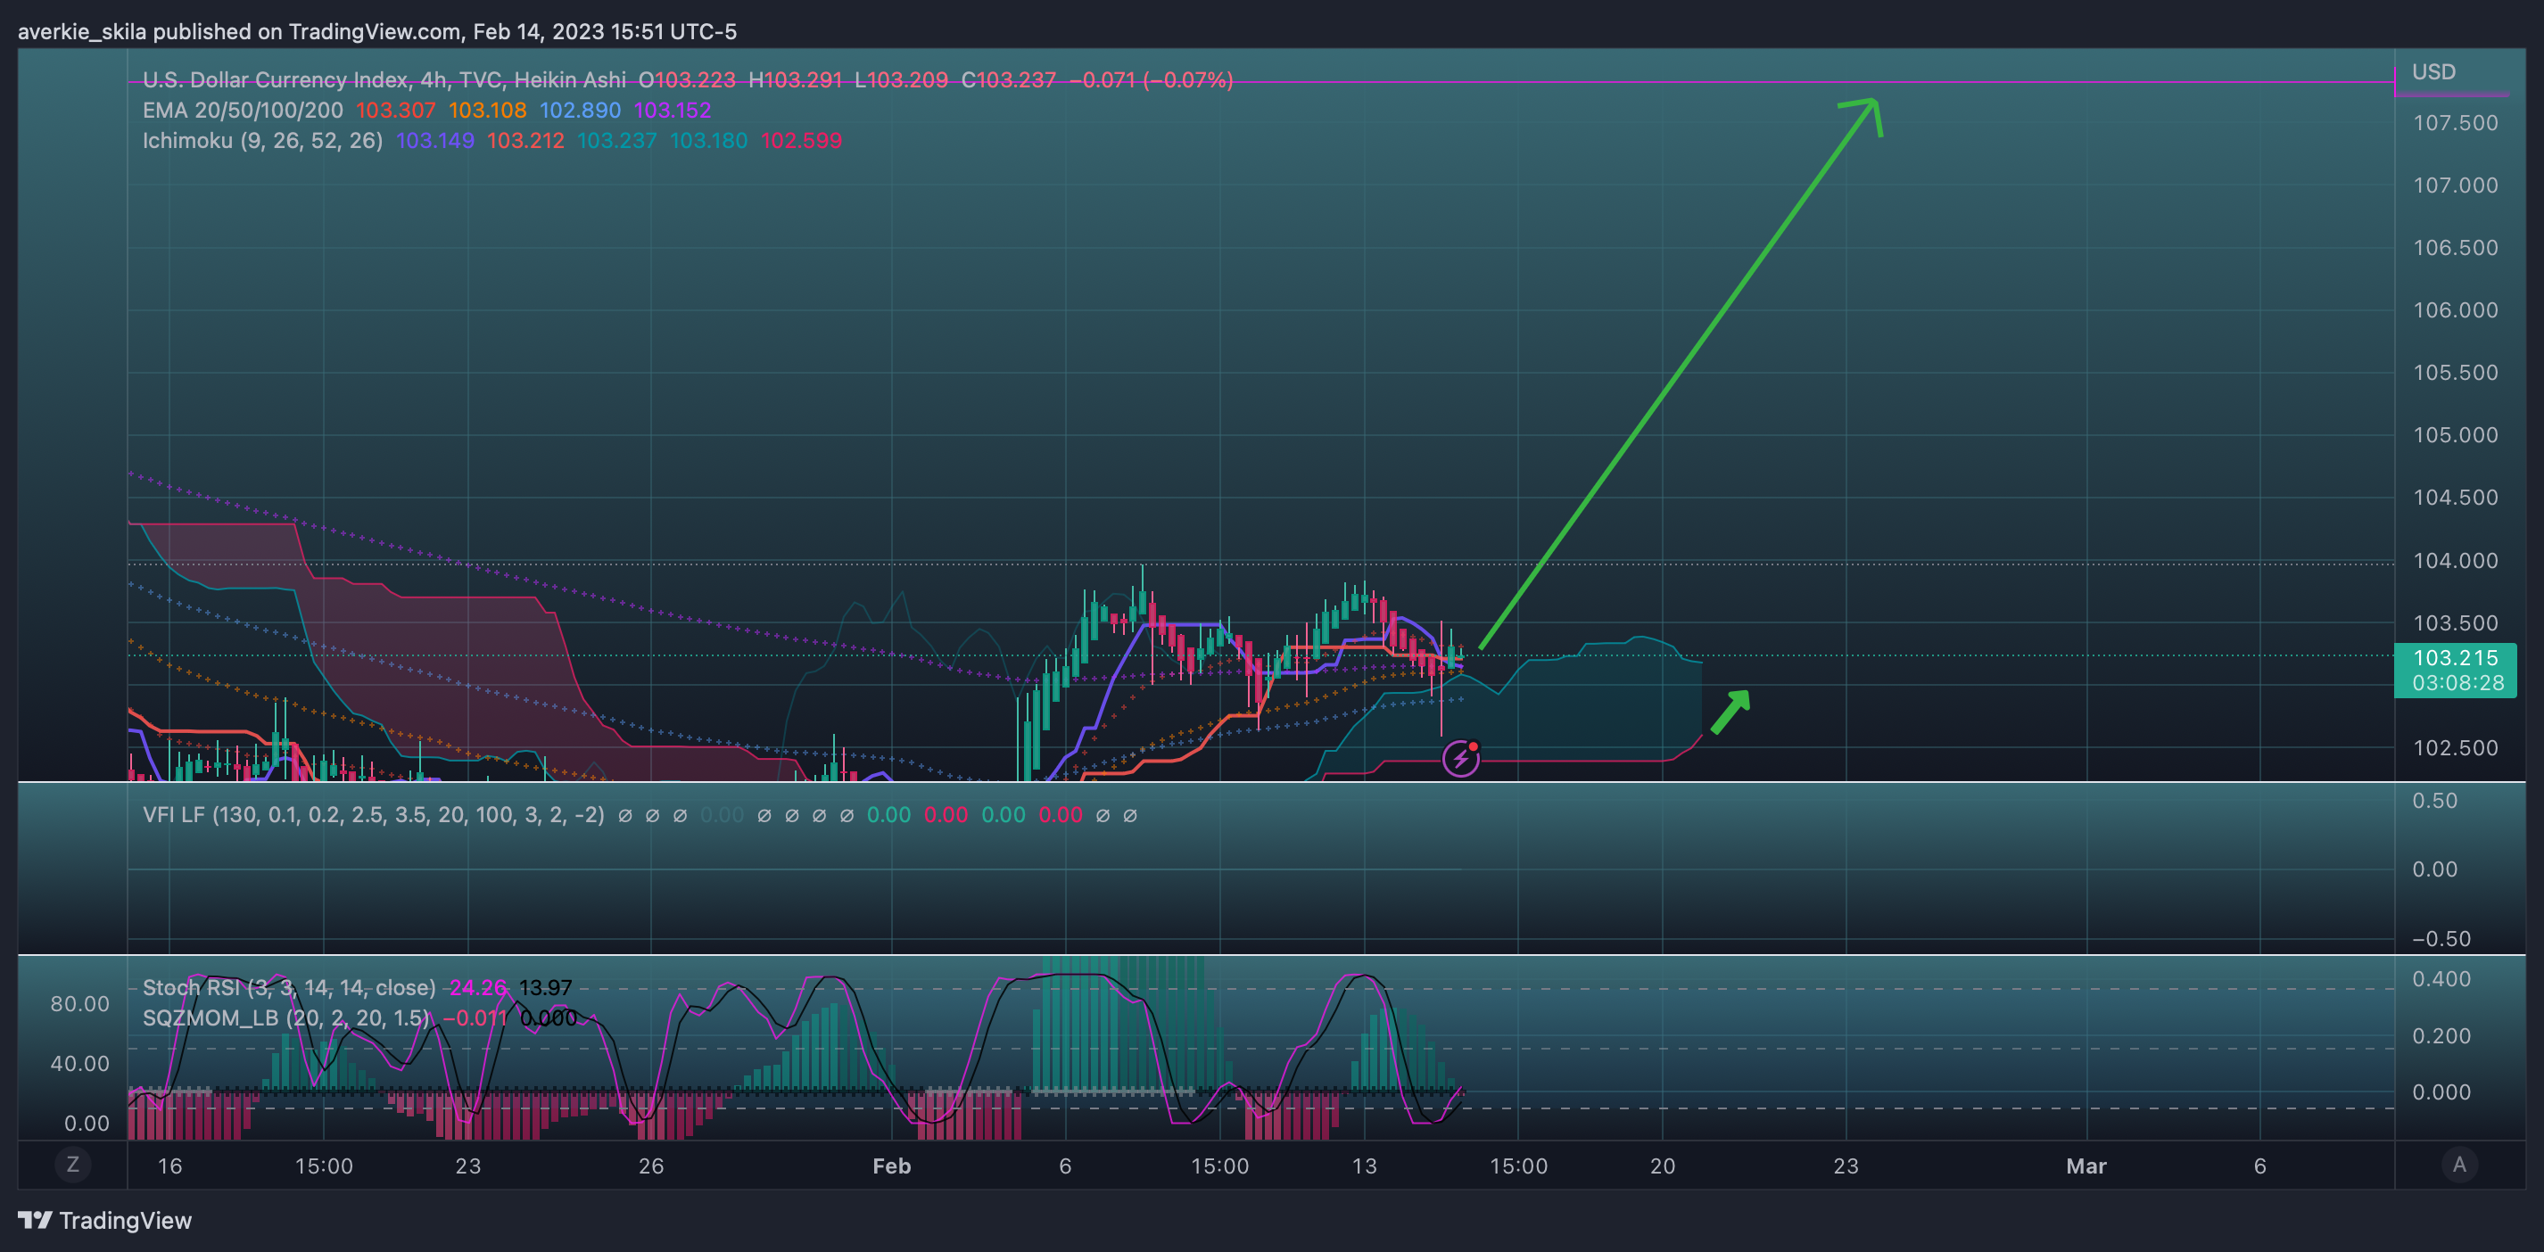Click the TradingView logo
This screenshot has height=1252, width=2544.
tap(104, 1221)
